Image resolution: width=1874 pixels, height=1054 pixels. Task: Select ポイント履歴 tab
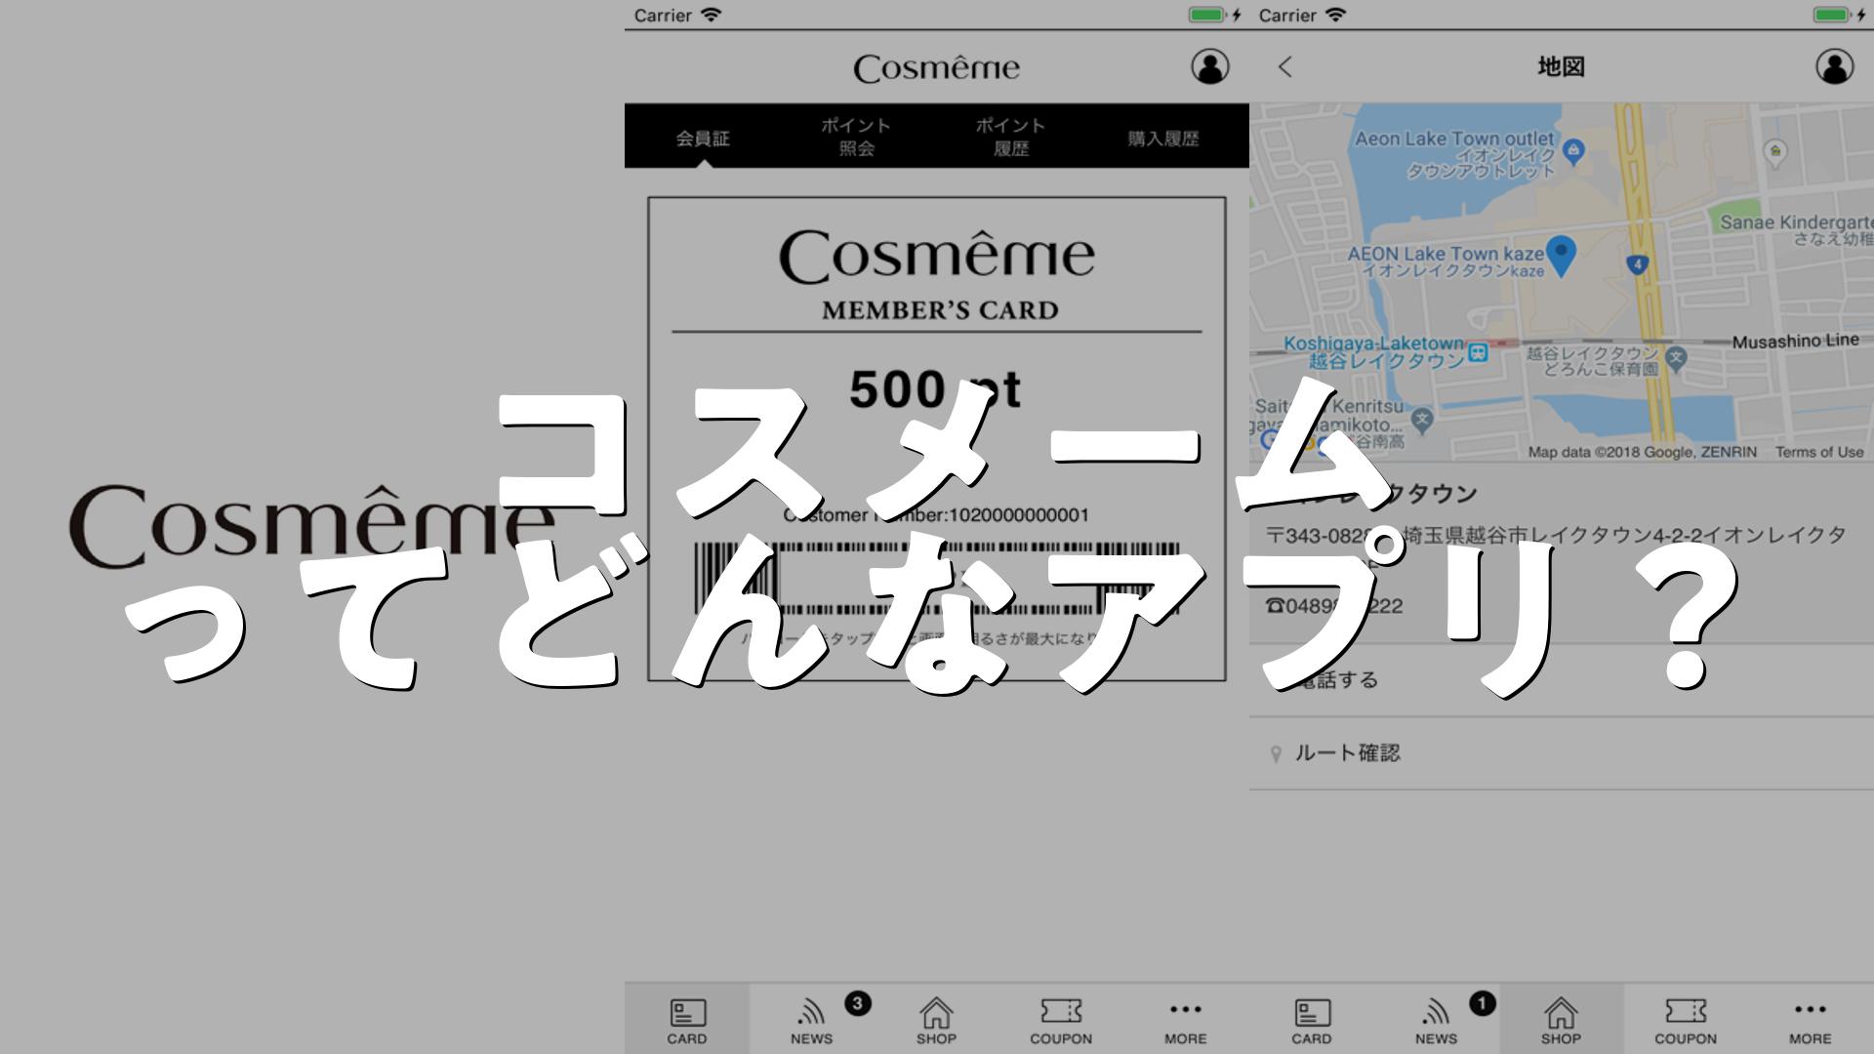pos(1011,137)
